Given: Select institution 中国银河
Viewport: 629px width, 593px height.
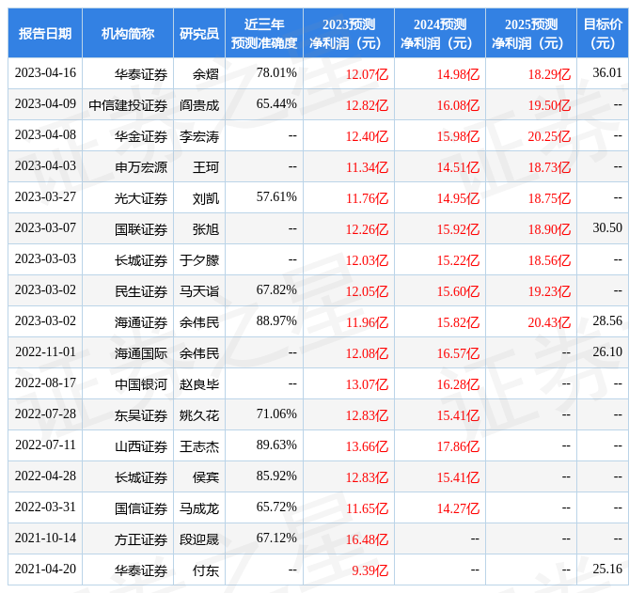Looking at the screenshot, I should click(x=141, y=384).
